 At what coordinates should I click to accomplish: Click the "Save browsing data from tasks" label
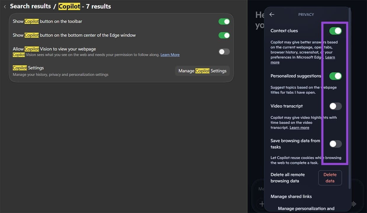[x=295, y=144]
